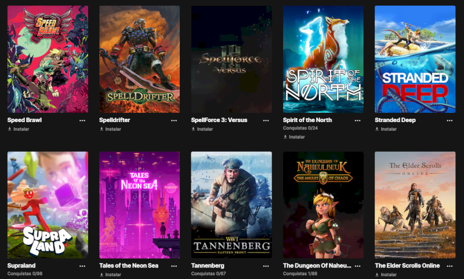Open the three-dot menu for Spelldrifter
Image resolution: width=464 pixels, height=279 pixels.
pyautogui.click(x=174, y=120)
